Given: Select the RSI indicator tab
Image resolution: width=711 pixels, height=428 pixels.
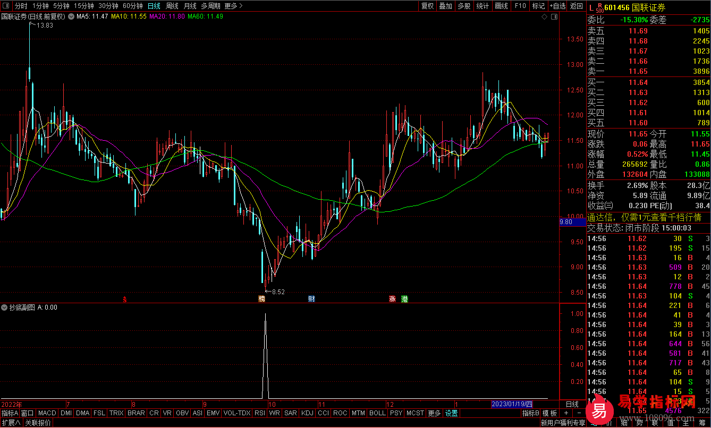Looking at the screenshot, I should coord(260,413).
